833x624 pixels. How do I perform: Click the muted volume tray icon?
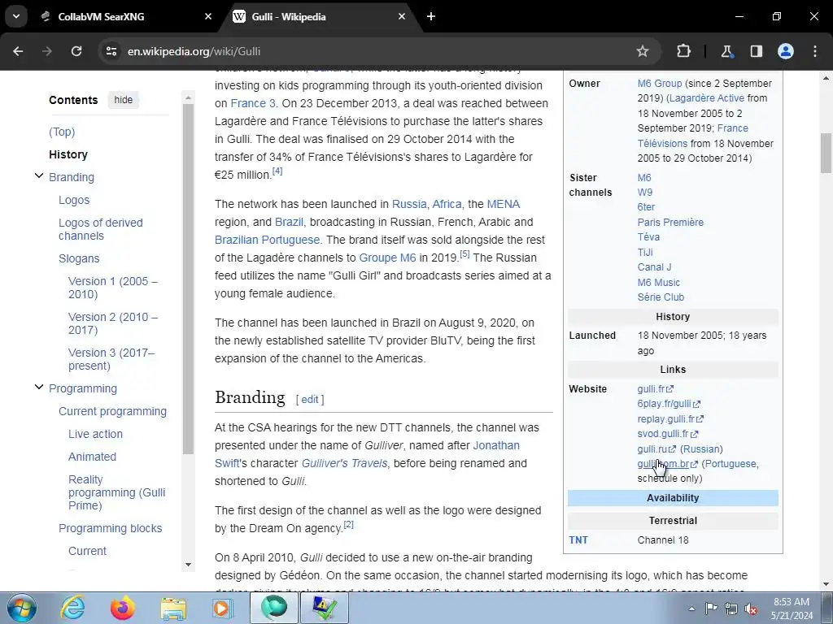click(x=751, y=609)
